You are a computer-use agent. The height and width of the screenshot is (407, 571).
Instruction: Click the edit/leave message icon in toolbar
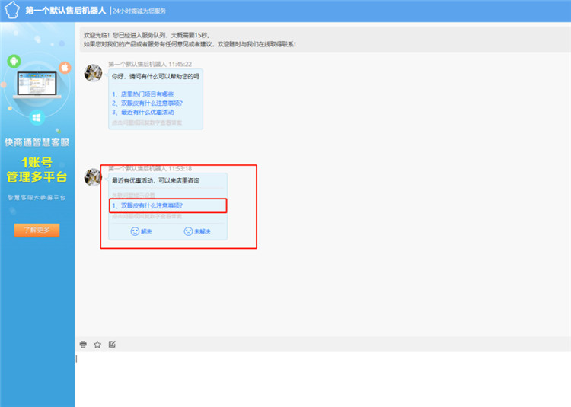tap(112, 345)
